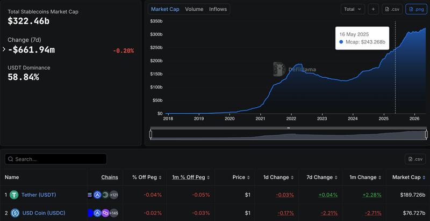Sort by Market Cap column

[x=408, y=177]
